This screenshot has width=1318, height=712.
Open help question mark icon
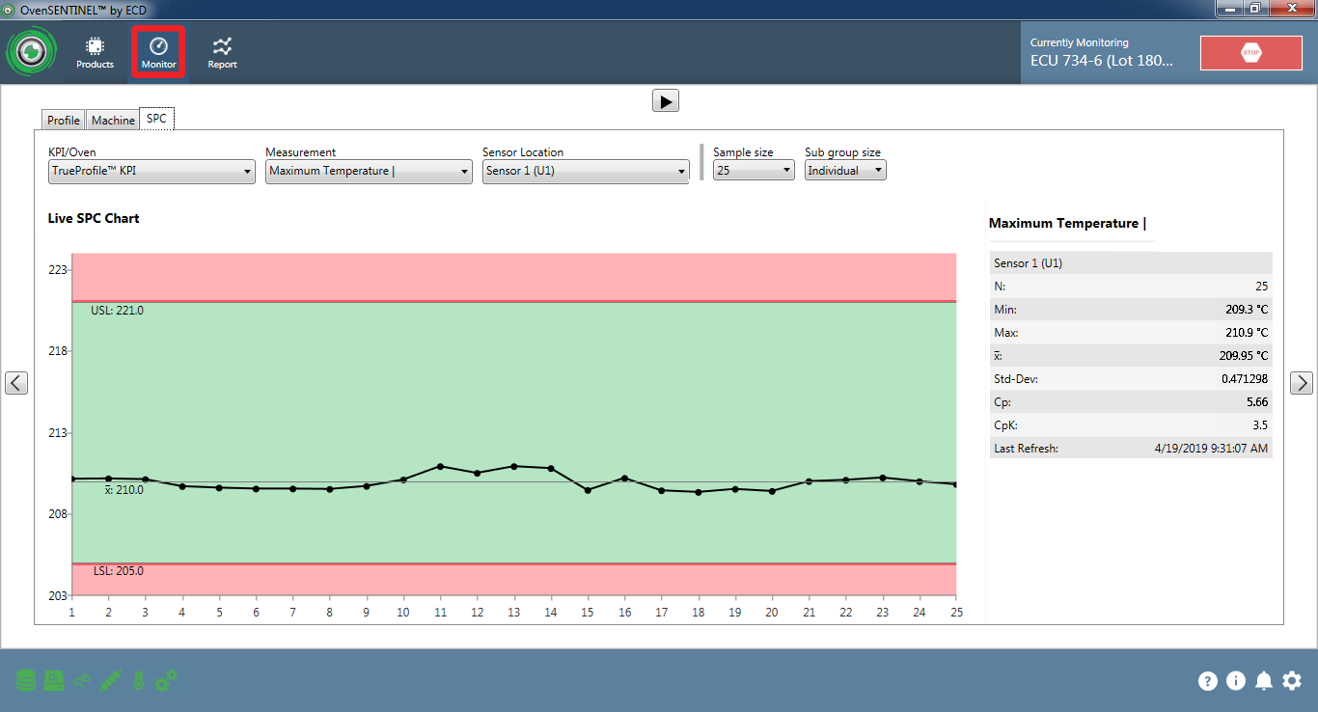(1208, 681)
